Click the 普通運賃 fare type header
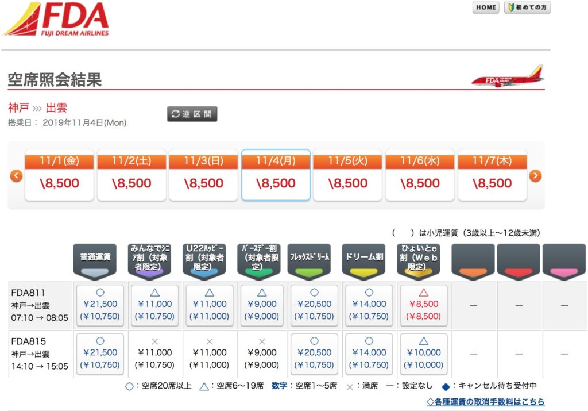Screen dimensions: 588x411 click(95, 260)
